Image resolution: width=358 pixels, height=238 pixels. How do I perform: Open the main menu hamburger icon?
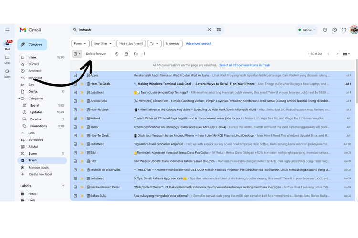click(7, 30)
